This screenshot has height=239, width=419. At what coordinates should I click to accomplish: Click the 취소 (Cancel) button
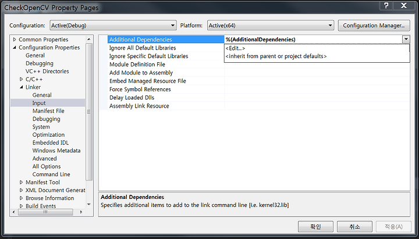(x=354, y=227)
